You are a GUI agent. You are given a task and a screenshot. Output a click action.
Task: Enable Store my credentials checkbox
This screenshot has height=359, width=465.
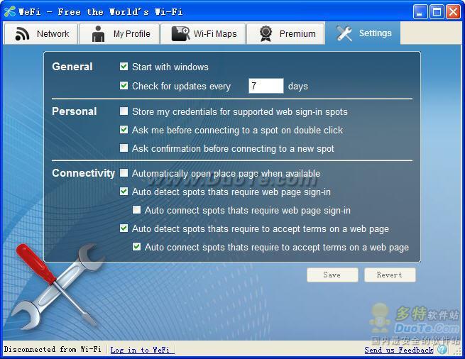(124, 111)
